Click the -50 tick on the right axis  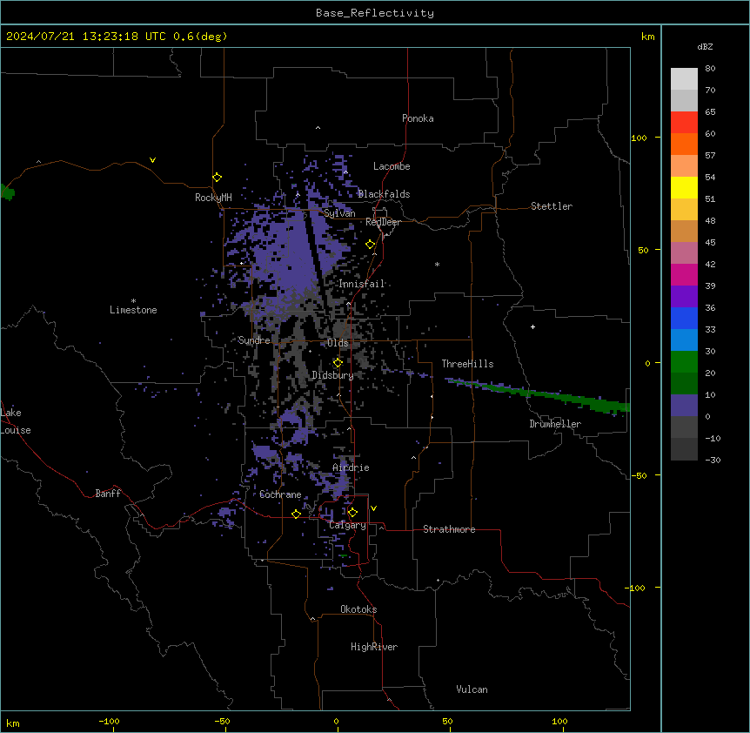639,475
